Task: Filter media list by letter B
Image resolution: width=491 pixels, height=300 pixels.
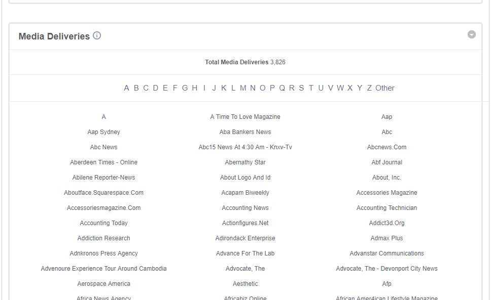Action: tap(136, 88)
